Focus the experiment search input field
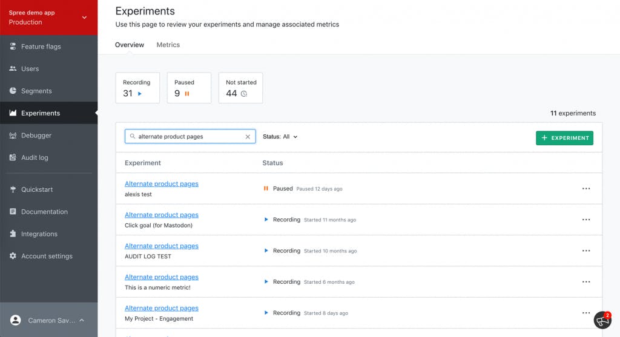 (190, 136)
